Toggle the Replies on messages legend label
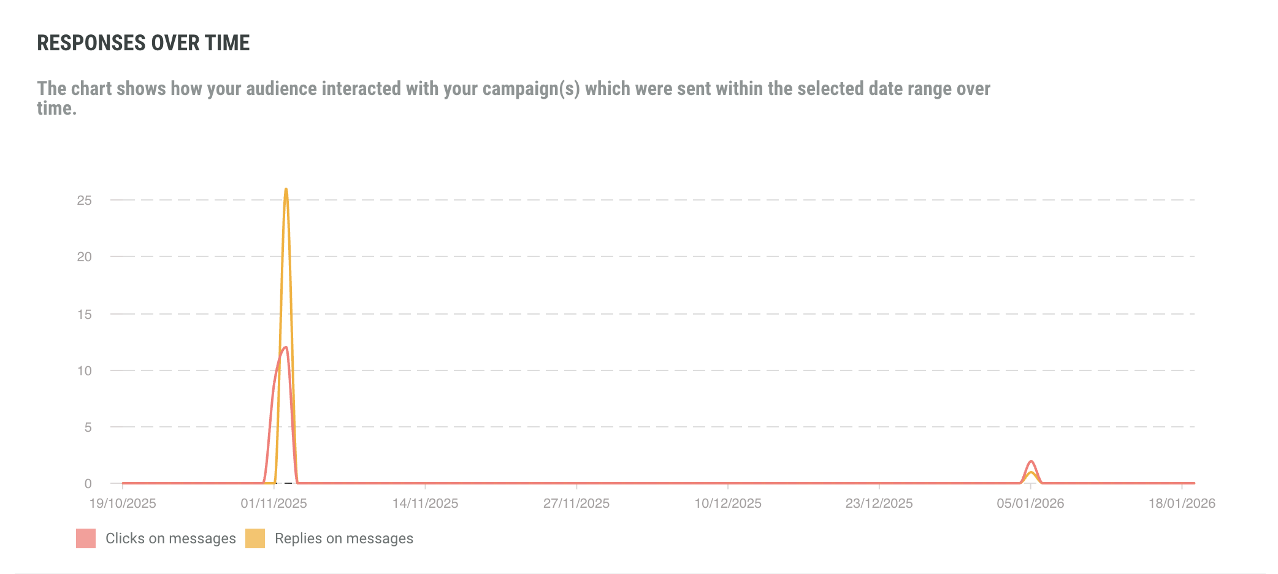1278x574 pixels. (343, 538)
